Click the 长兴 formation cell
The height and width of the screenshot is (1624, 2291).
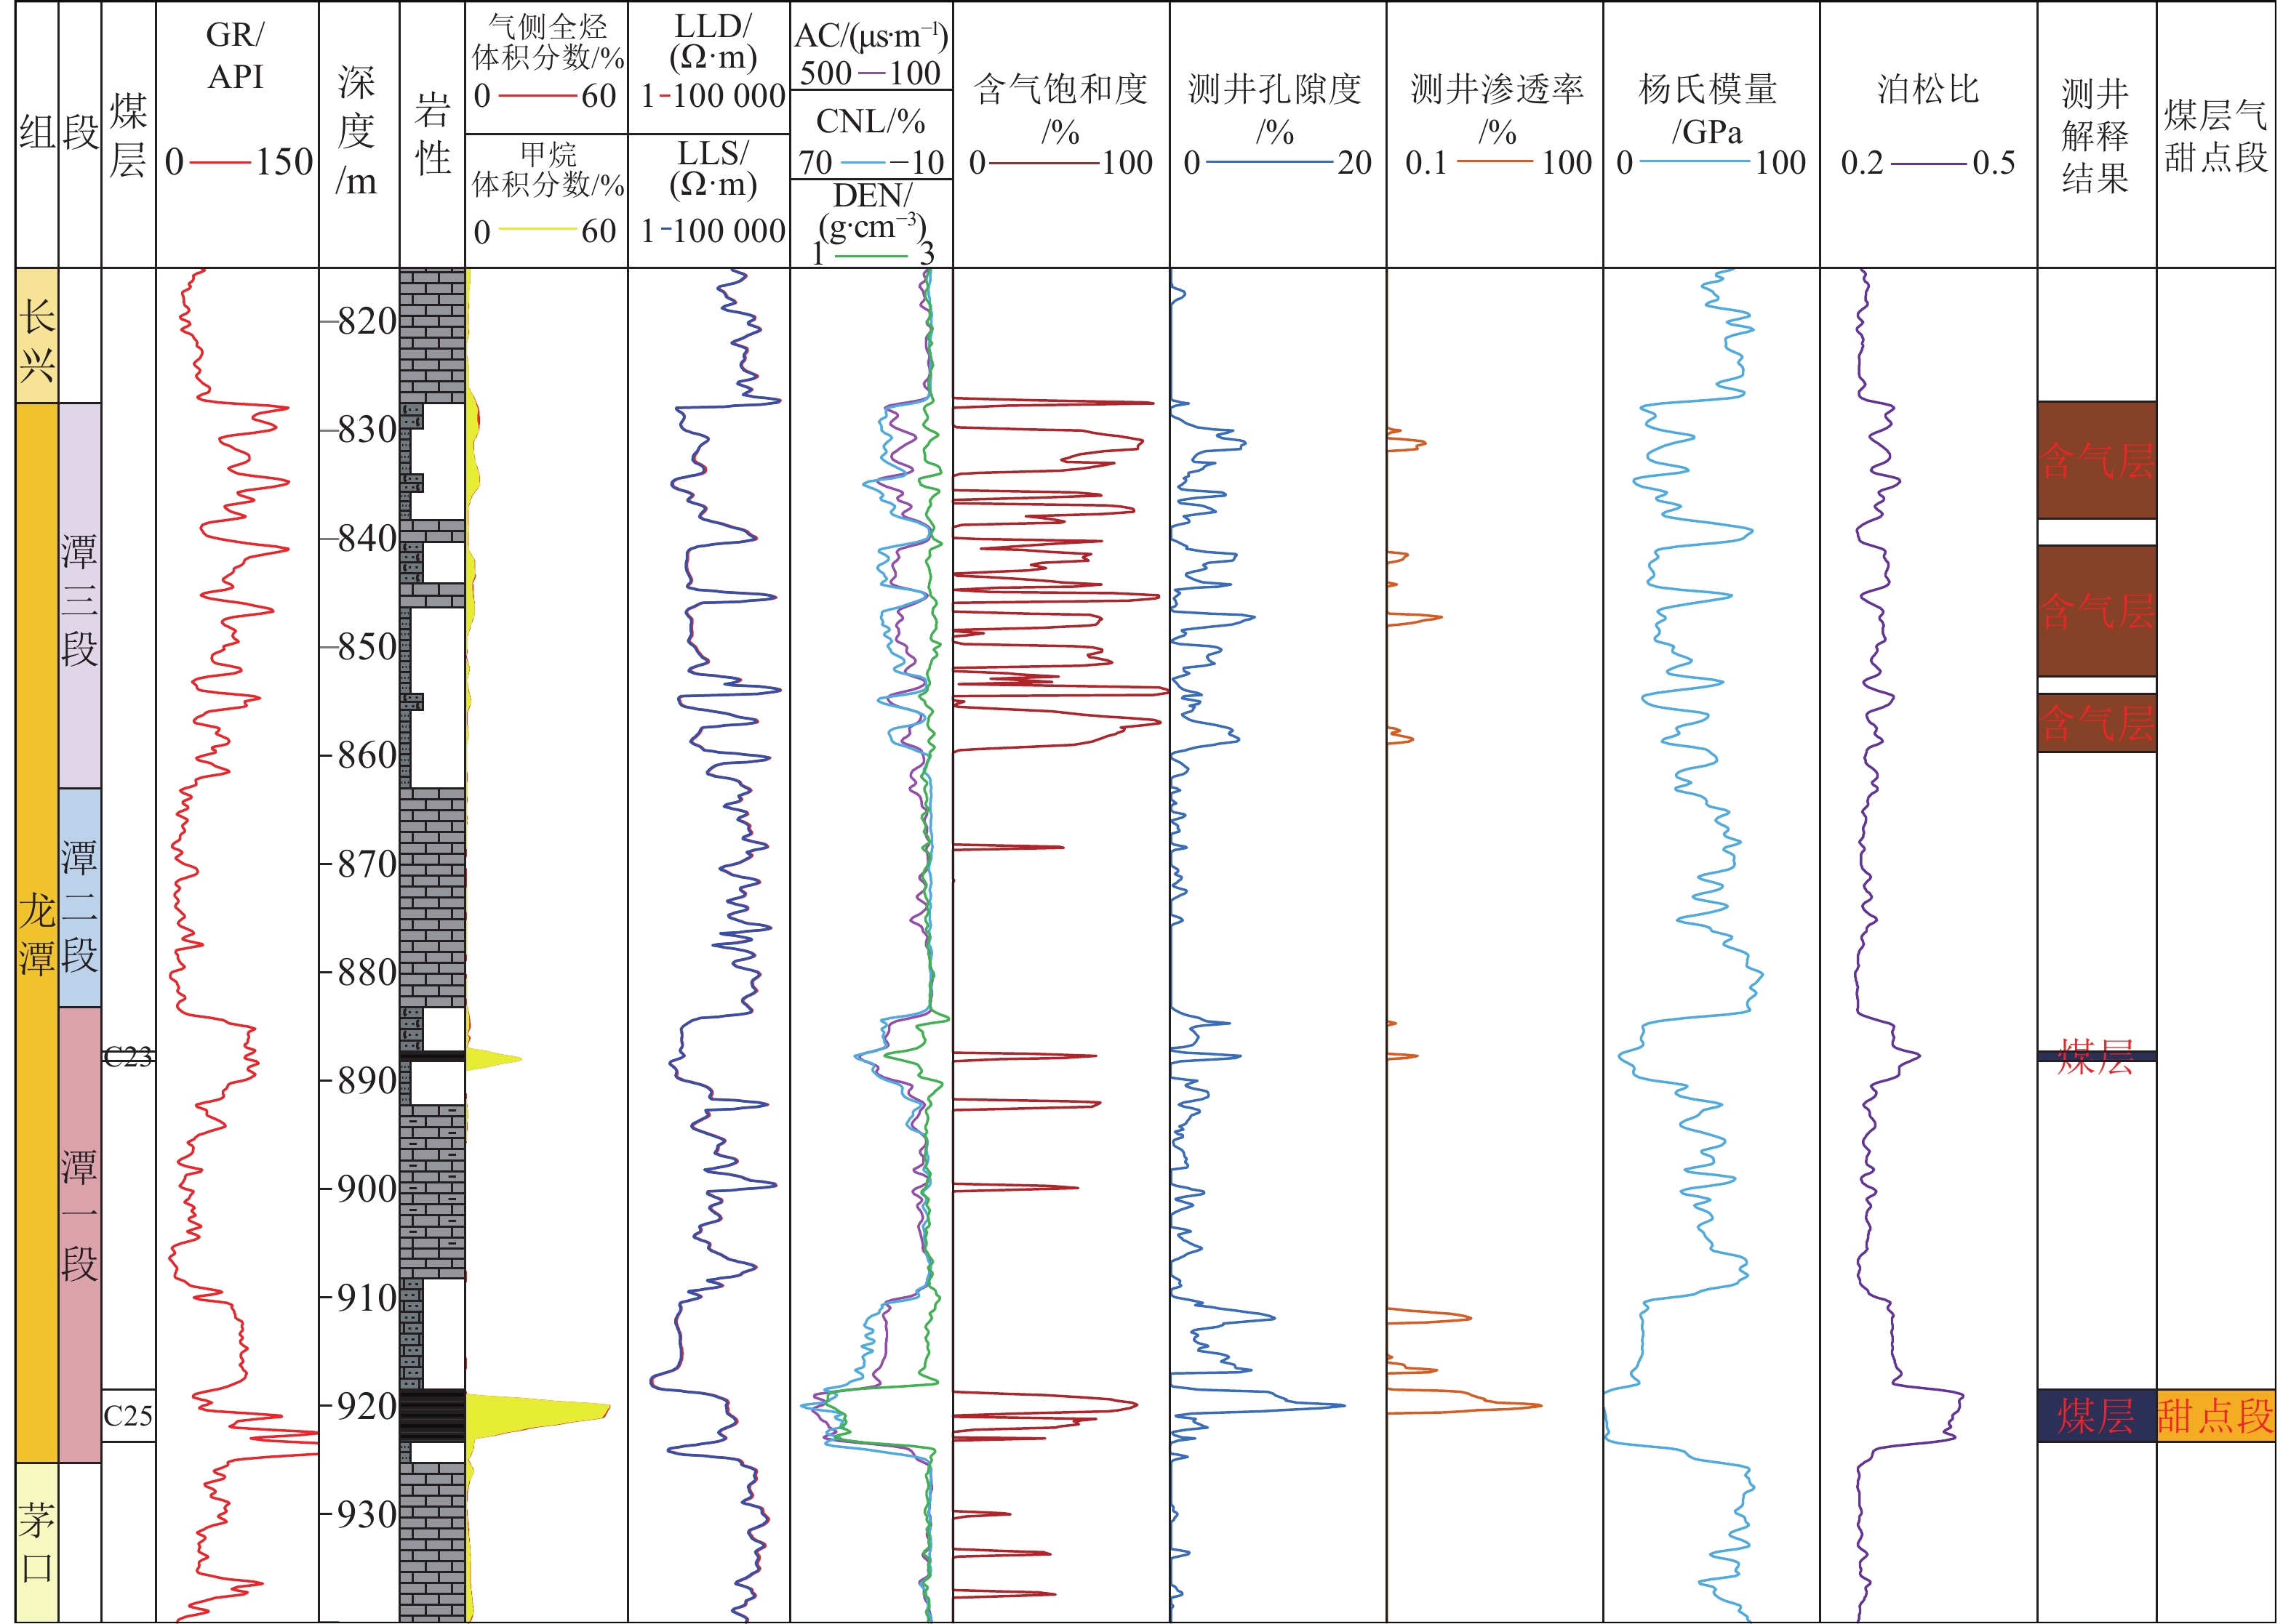(x=37, y=335)
